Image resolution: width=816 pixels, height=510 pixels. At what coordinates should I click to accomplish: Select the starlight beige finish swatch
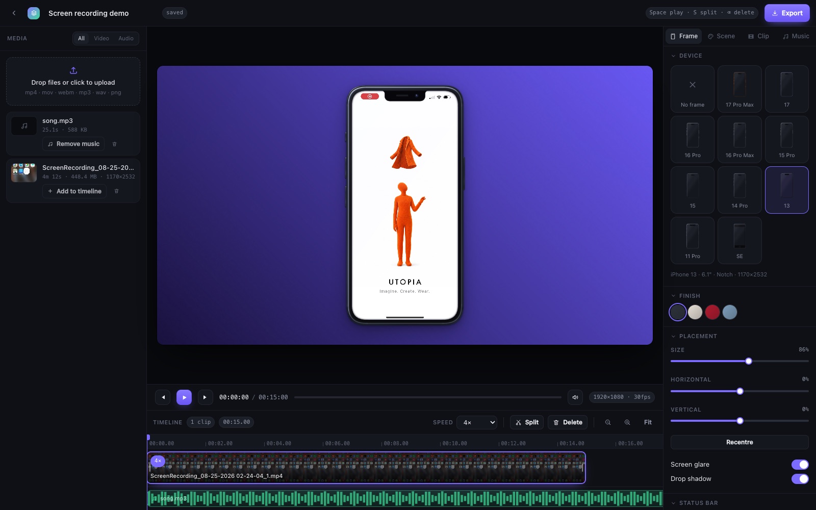[695, 312]
